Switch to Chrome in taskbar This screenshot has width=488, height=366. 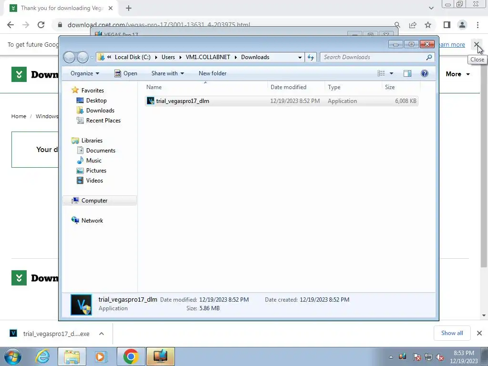pyautogui.click(x=131, y=356)
